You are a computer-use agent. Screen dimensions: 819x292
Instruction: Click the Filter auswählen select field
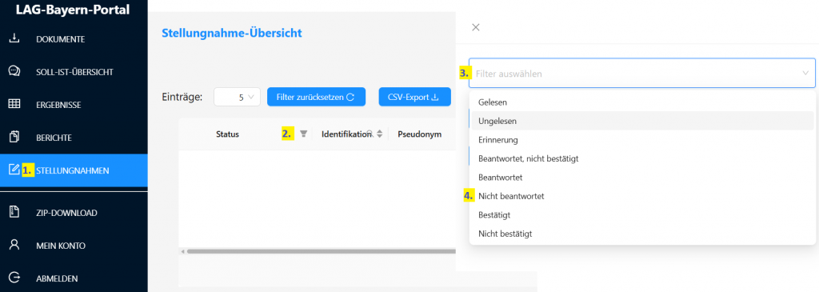[x=642, y=73]
